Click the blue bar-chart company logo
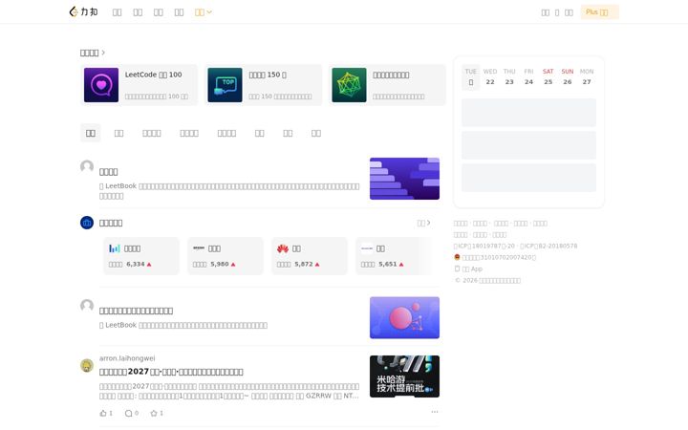 click(115, 248)
